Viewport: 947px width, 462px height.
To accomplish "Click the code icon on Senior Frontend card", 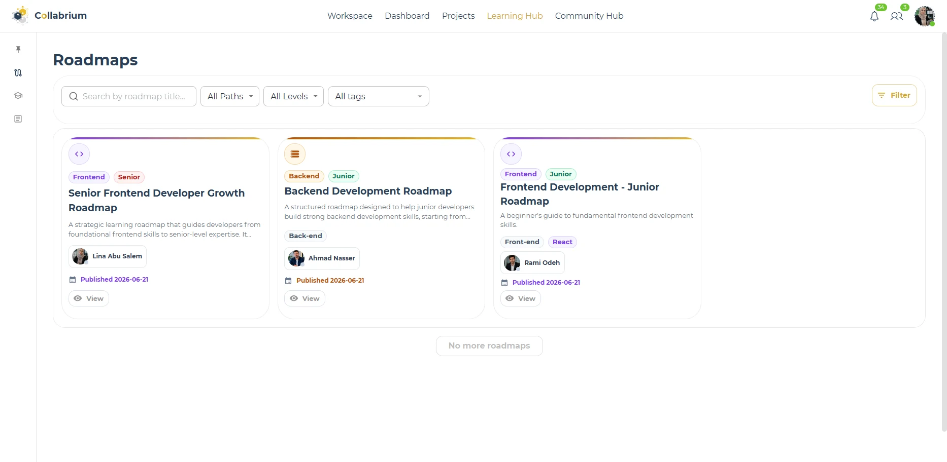I will [x=79, y=154].
